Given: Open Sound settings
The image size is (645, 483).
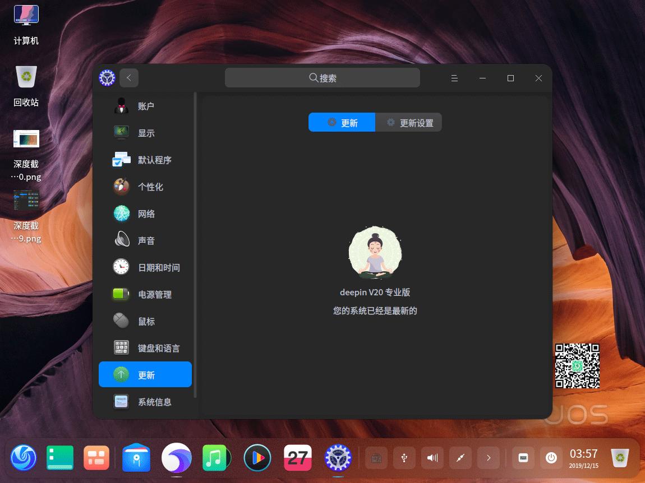Looking at the screenshot, I should pos(145,240).
